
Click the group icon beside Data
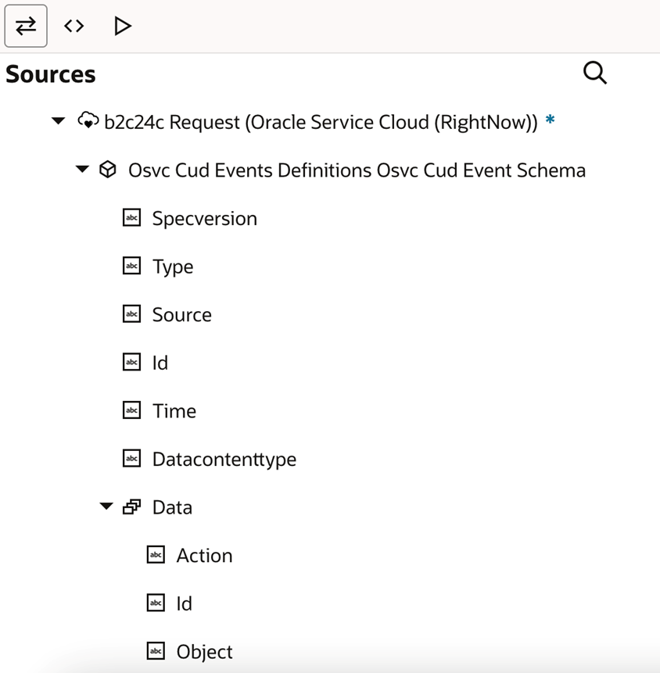[131, 507]
